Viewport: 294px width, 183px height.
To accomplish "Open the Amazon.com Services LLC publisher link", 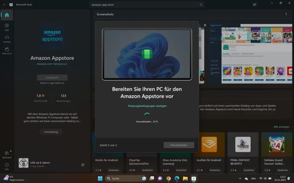I will 52,64.
